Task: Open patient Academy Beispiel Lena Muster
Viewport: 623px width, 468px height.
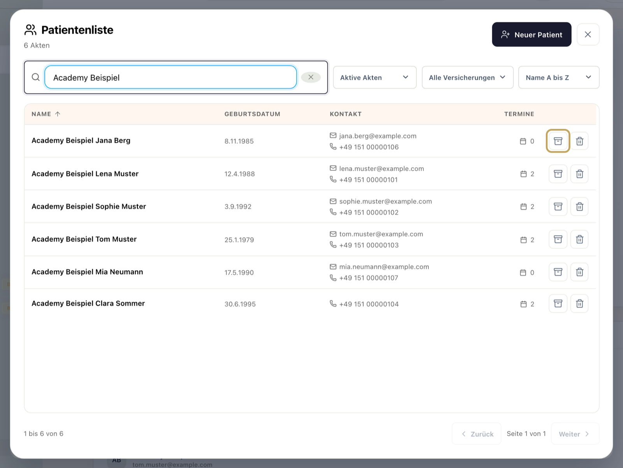Action: point(85,174)
